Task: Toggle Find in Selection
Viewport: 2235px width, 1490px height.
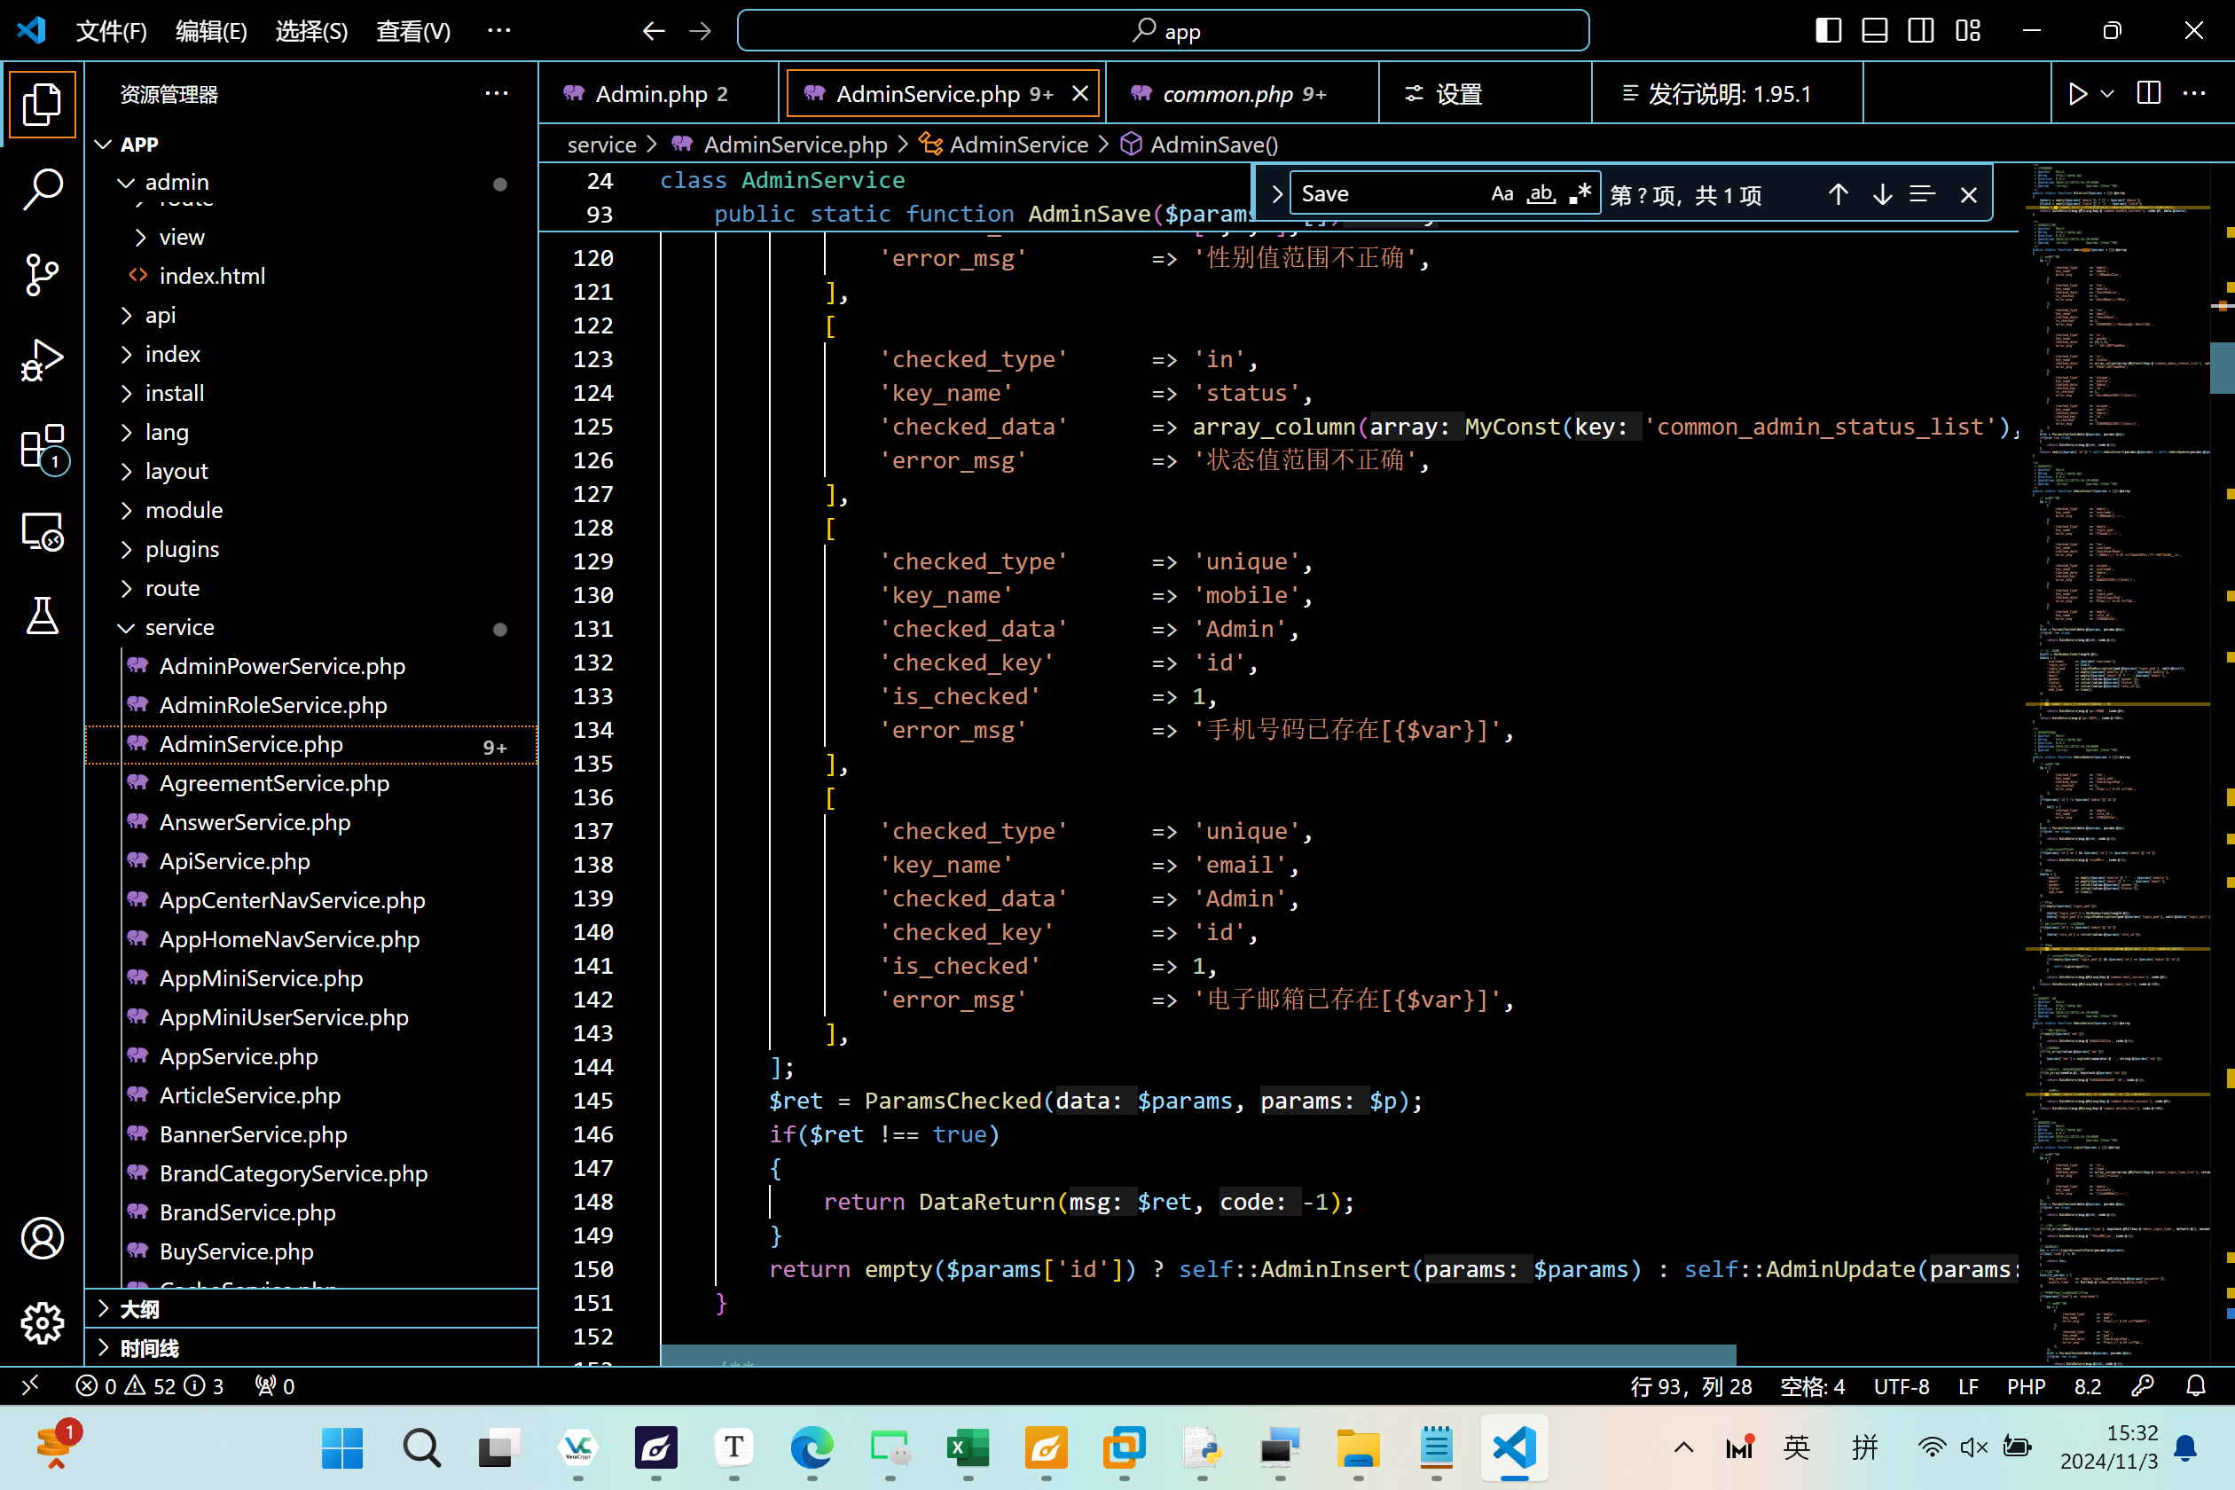Action: (x=1923, y=194)
